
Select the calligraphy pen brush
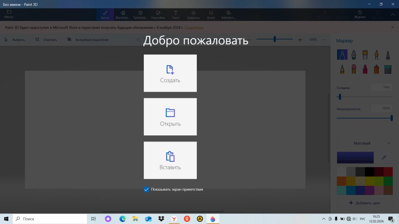(x=353, y=54)
